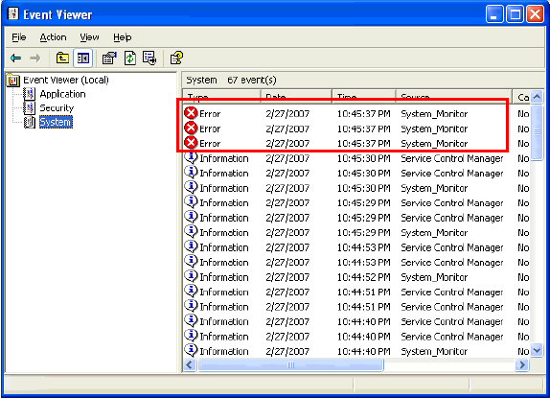550x398 pixels.
Task: Open the File menu
Action: pyautogui.click(x=19, y=37)
